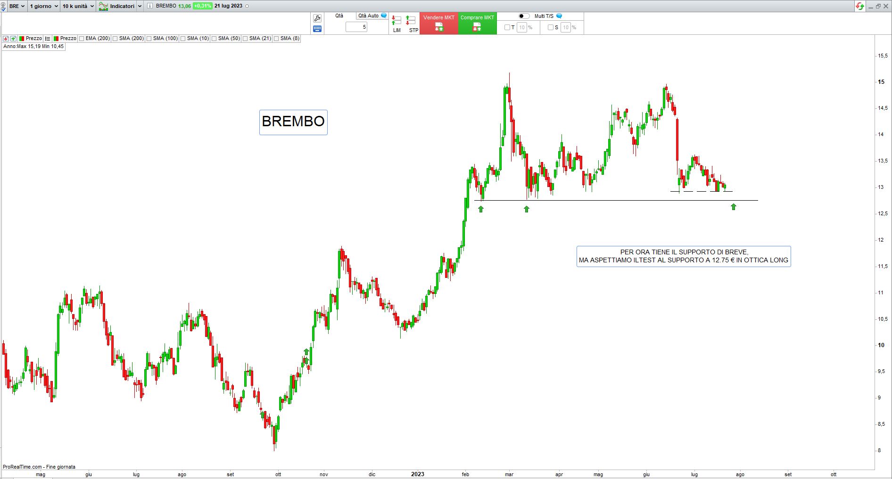
Task: Toggle the SMA (10) checkbox
Action: coord(183,39)
